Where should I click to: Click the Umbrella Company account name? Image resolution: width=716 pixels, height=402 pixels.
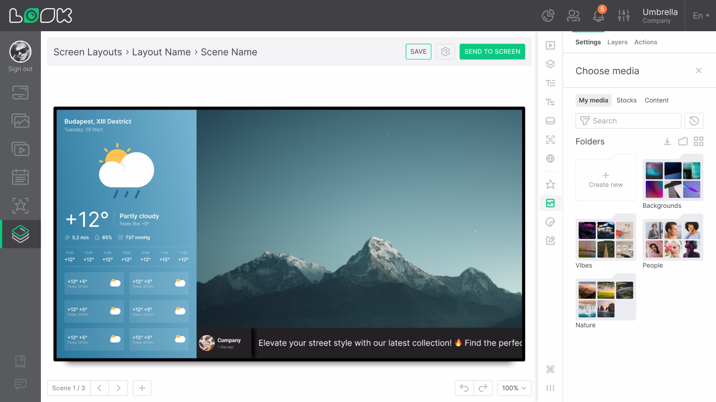tap(660, 16)
